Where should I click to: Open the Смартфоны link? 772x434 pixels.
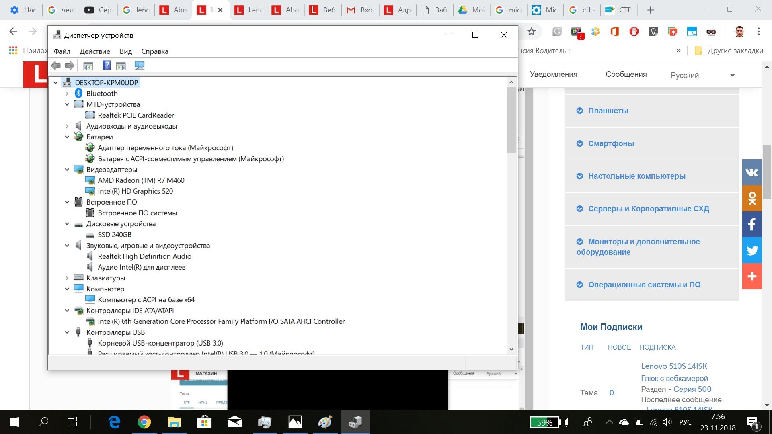click(611, 144)
